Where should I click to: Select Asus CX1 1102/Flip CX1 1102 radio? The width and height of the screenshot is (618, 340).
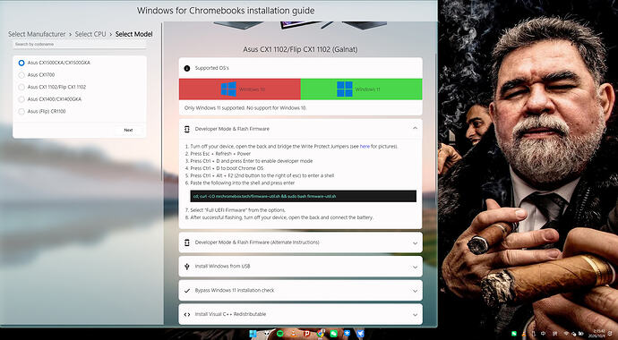coord(21,87)
